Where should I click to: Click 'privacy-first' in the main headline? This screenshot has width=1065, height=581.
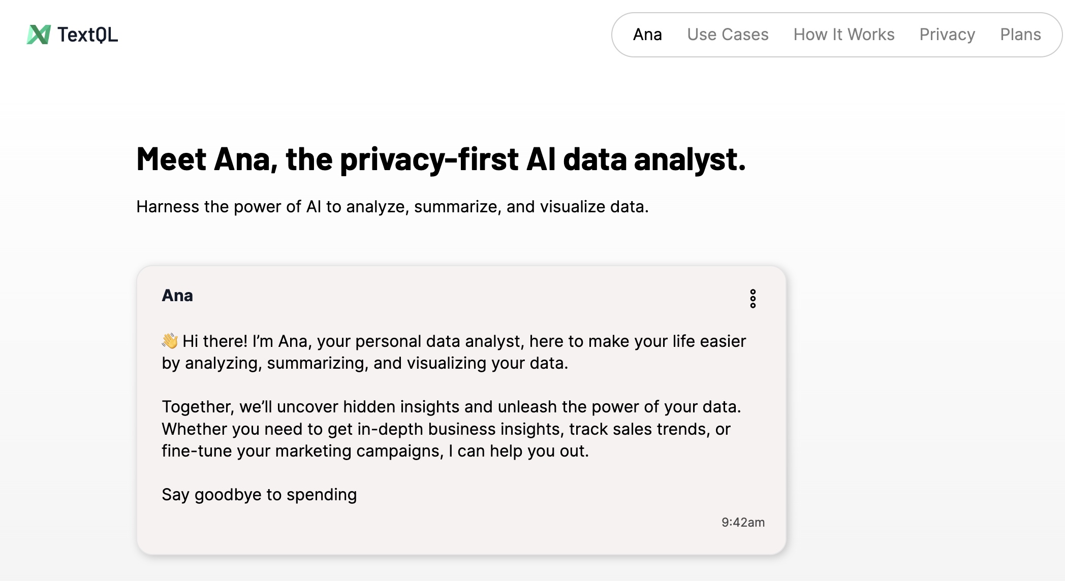(x=429, y=159)
